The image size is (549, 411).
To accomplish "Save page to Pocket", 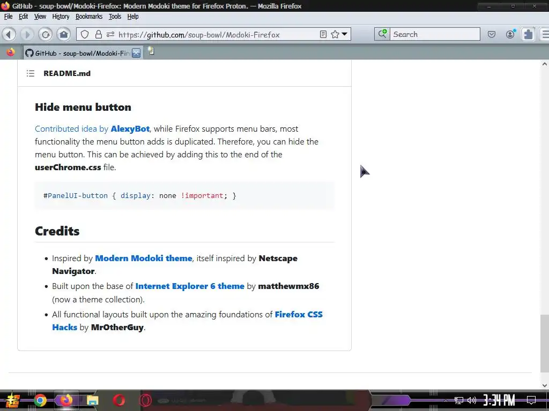I will coord(492,34).
